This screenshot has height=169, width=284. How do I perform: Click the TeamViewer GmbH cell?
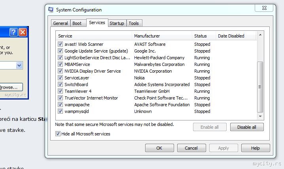pyautogui.click(x=152, y=91)
